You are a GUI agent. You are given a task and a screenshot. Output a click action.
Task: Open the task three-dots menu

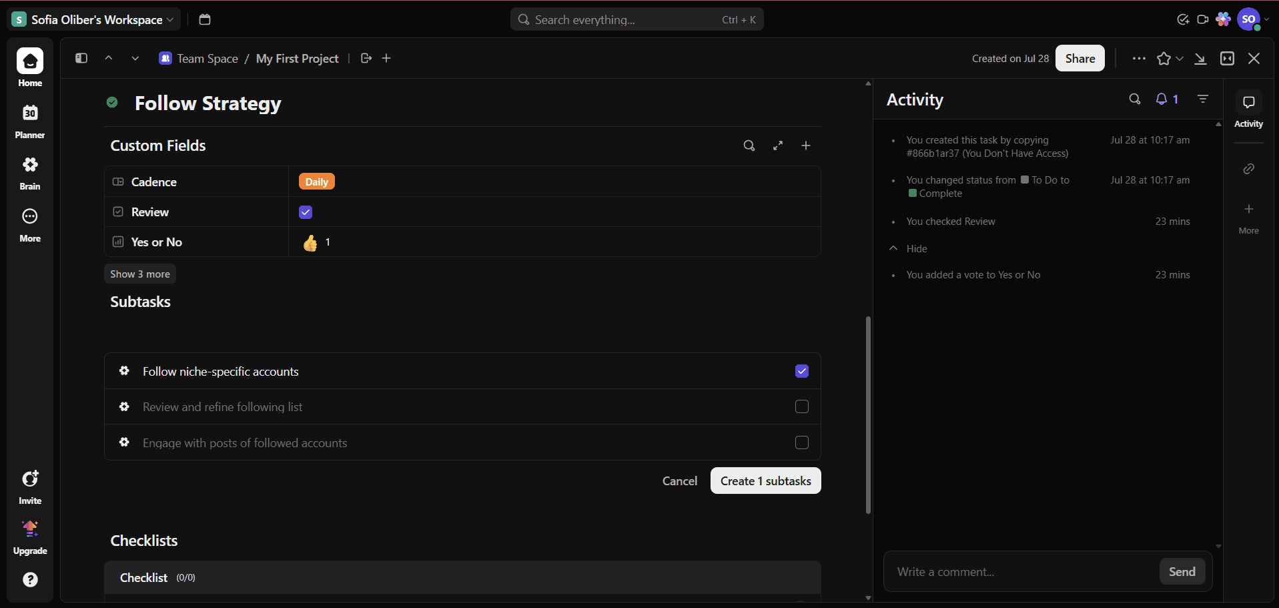1139,58
